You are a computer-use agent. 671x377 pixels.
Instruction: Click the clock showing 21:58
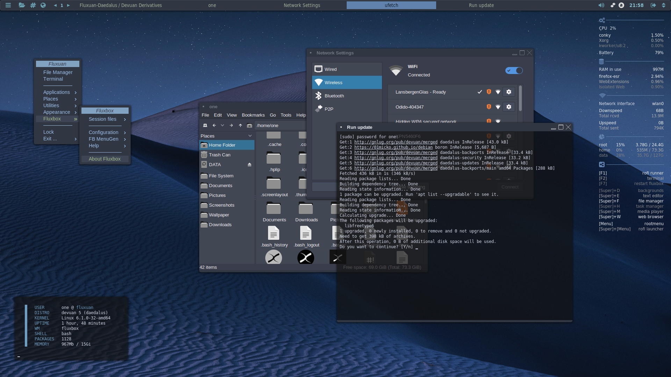(636, 5)
